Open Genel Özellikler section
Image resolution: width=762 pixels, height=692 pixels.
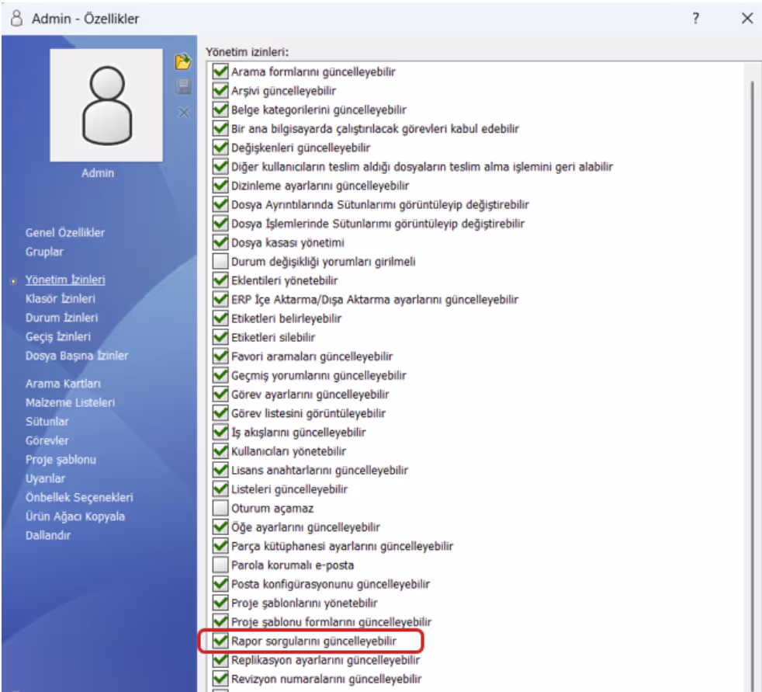[65, 232]
